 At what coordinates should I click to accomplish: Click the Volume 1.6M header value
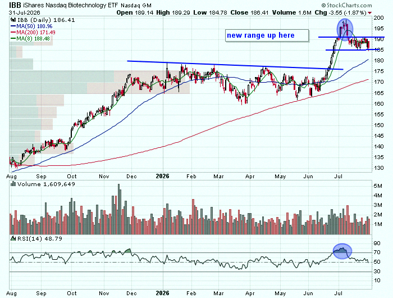[292, 12]
